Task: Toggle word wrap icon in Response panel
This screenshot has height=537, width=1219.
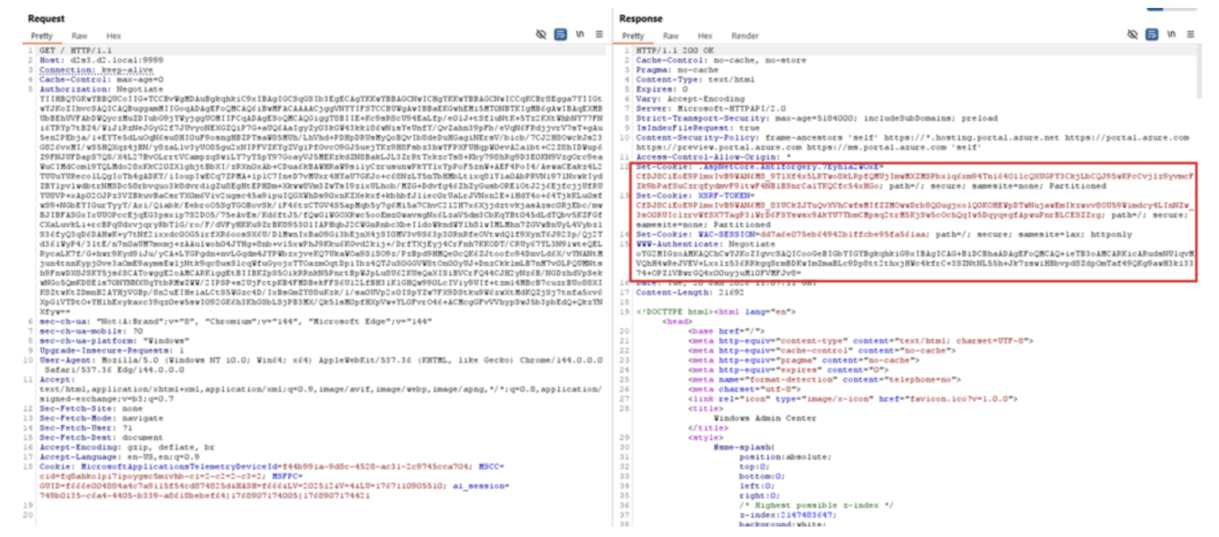Action: click(1152, 34)
